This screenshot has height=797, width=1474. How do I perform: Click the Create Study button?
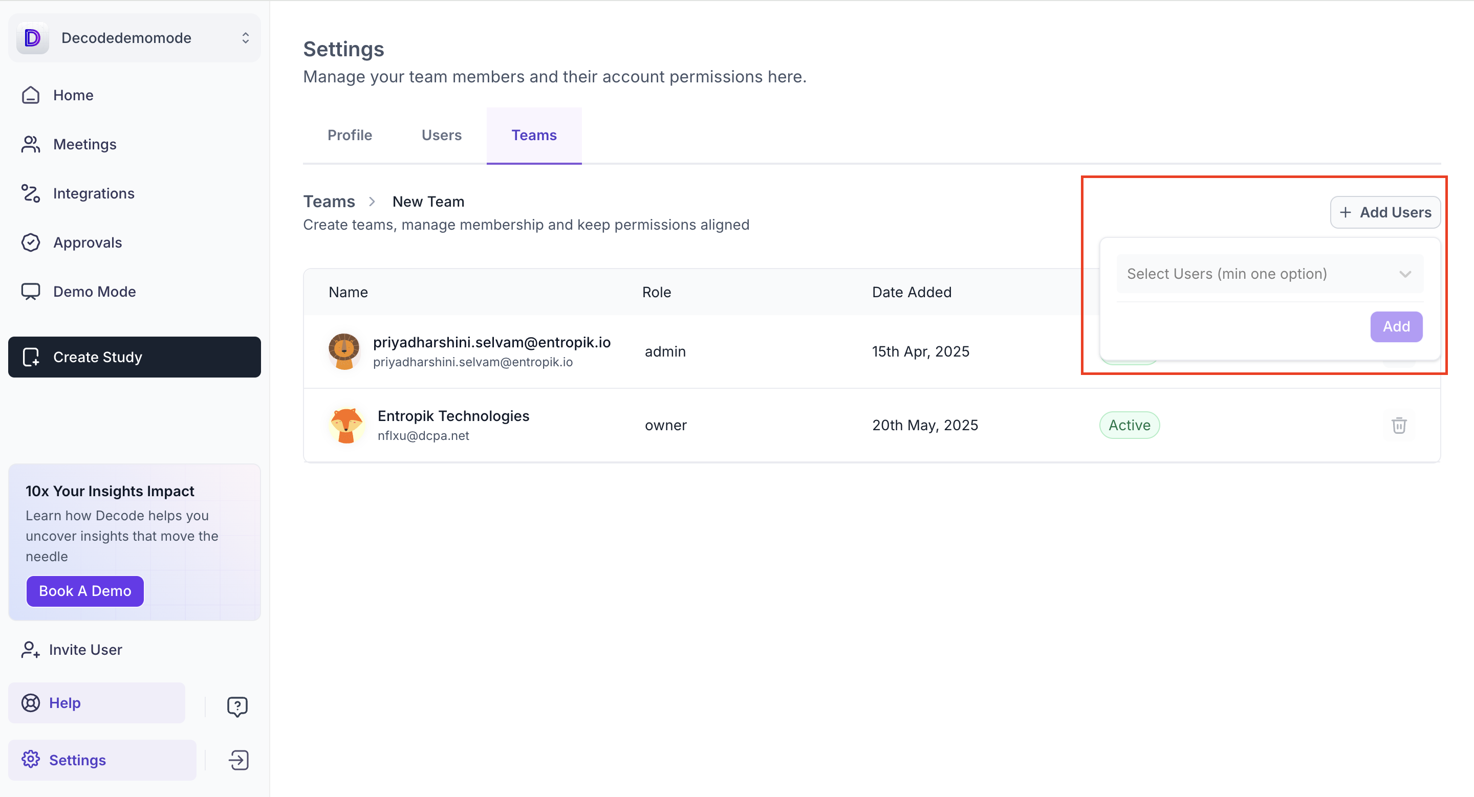click(x=135, y=357)
